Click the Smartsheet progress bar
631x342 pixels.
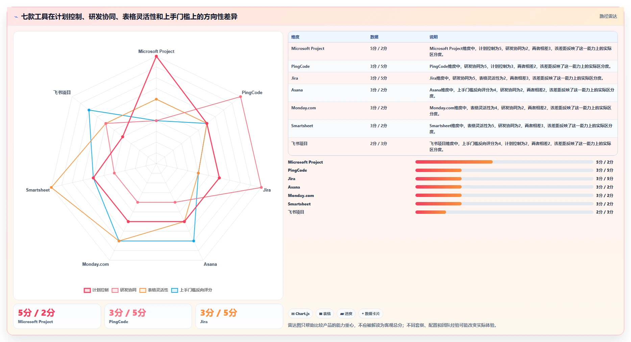click(504, 204)
